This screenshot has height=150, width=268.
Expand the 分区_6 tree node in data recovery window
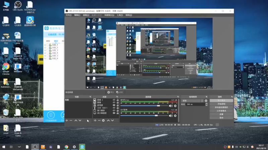(45, 58)
